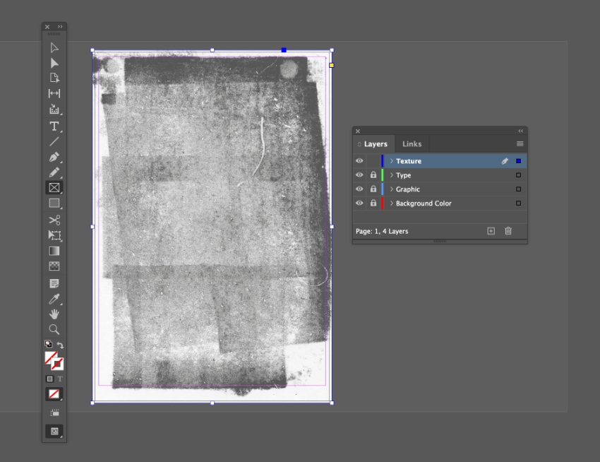The height and width of the screenshot is (462, 600).
Task: Unlock the Type layer
Action: point(373,175)
